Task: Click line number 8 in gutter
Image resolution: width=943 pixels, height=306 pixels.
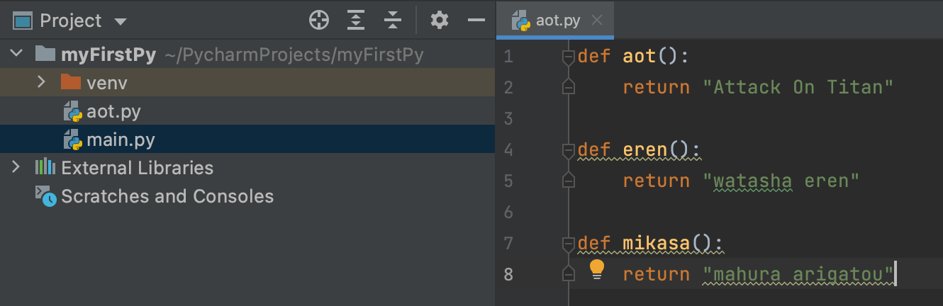Action: click(x=508, y=274)
